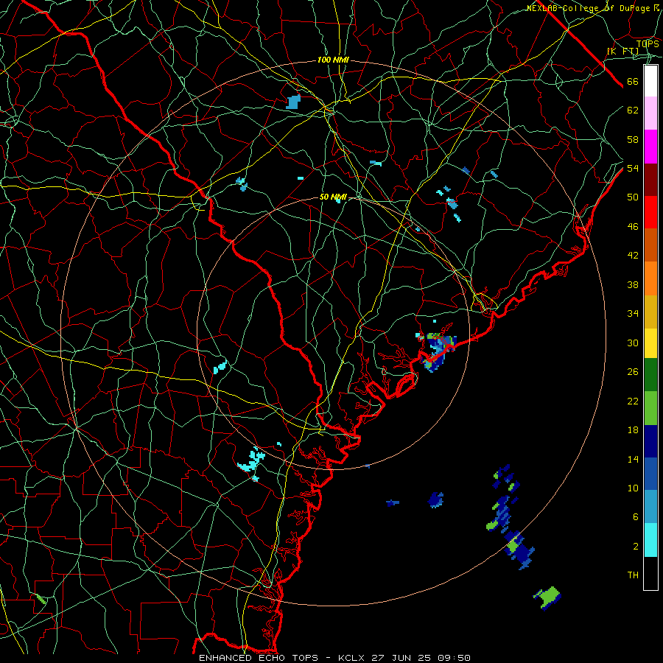The width and height of the screenshot is (663, 663).
Task: Click the 100 NMI range ring label
Action: tap(333, 60)
